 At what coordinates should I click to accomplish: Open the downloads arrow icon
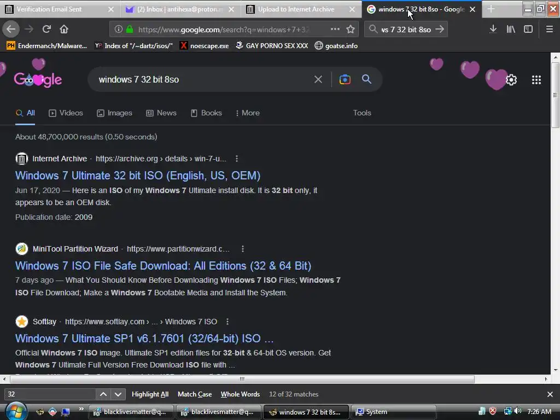(x=493, y=30)
